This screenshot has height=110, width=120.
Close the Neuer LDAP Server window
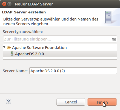(4, 4)
